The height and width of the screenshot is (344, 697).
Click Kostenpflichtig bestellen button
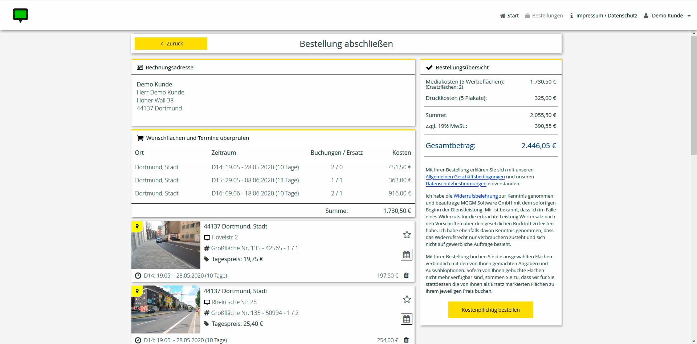pyautogui.click(x=491, y=310)
